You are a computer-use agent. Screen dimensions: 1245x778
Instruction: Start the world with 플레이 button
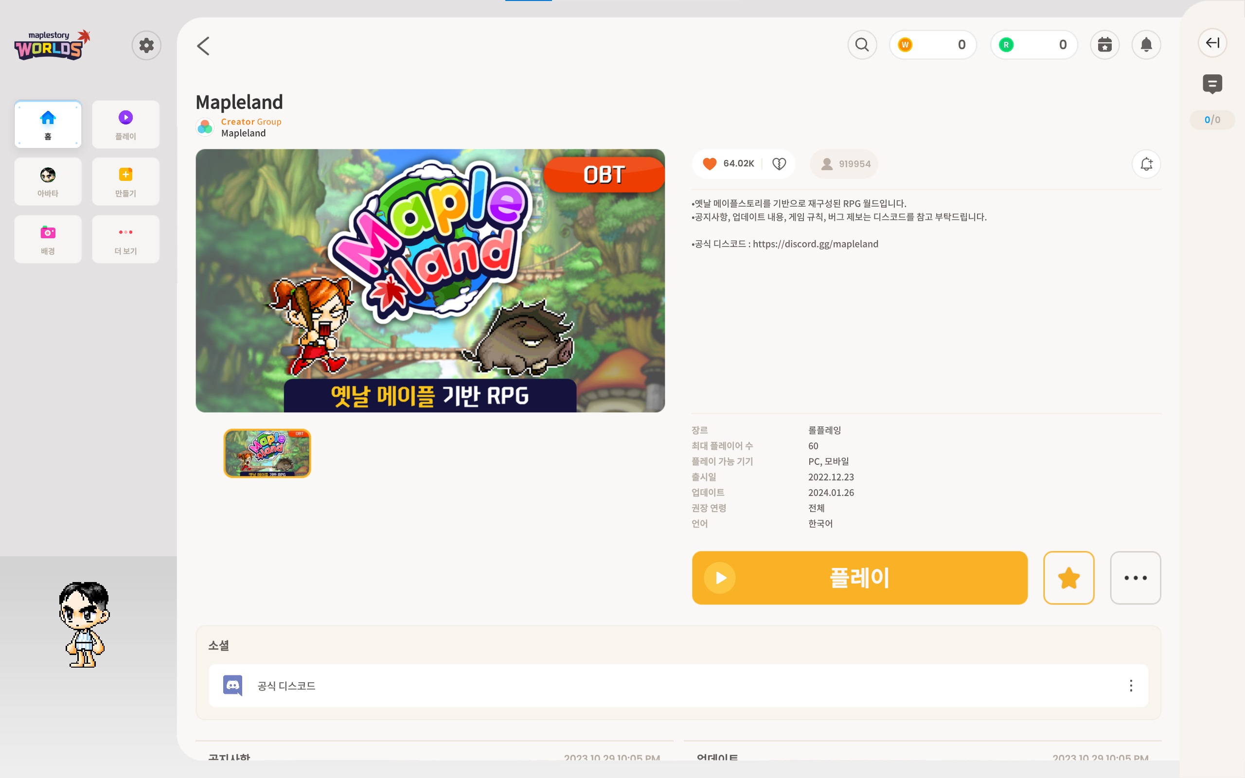click(860, 578)
